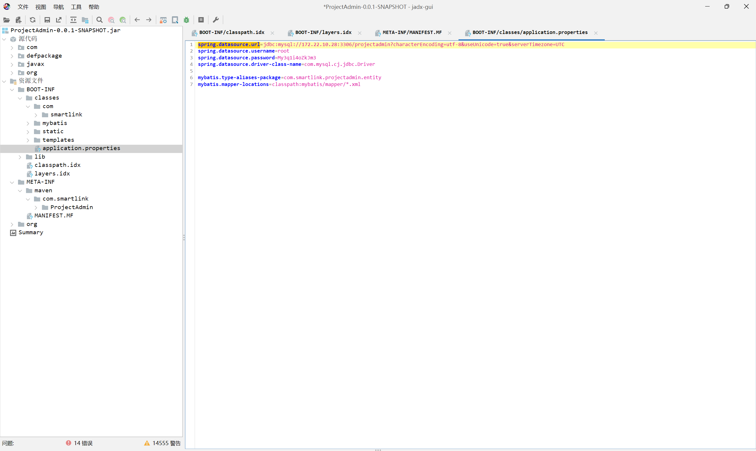Open the 导航 menu
Screen dimensions: 756x451
(58, 7)
